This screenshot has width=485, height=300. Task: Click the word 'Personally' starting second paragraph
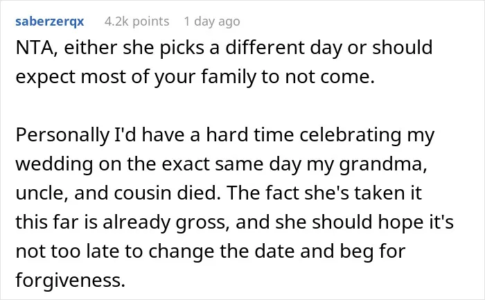pyautogui.click(x=63, y=136)
